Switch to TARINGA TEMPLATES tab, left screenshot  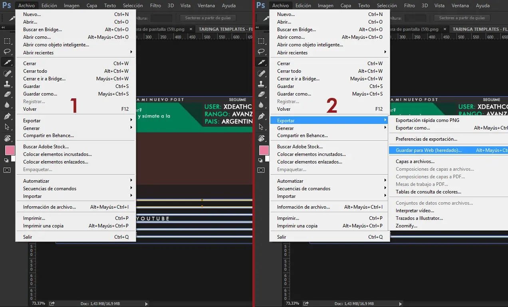click(224, 29)
